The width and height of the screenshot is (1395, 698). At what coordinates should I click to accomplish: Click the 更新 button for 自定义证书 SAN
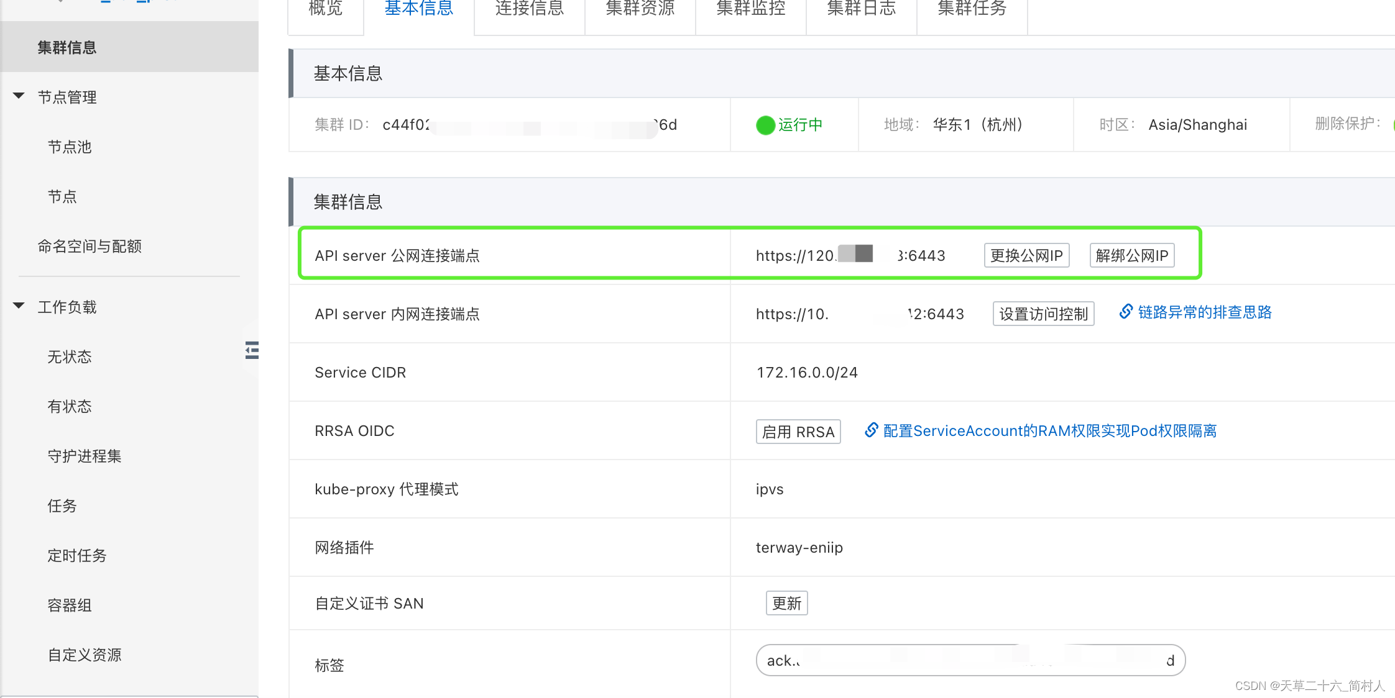[787, 603]
